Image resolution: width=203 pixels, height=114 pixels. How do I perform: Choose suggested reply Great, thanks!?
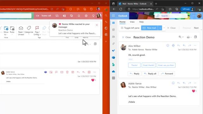pyautogui.click(x=148, y=65)
